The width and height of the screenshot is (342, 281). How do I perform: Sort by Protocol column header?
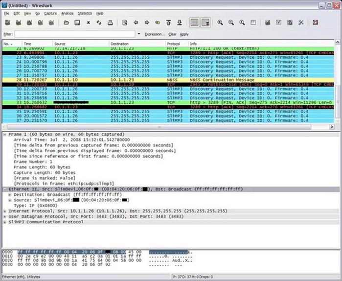[x=177, y=44]
